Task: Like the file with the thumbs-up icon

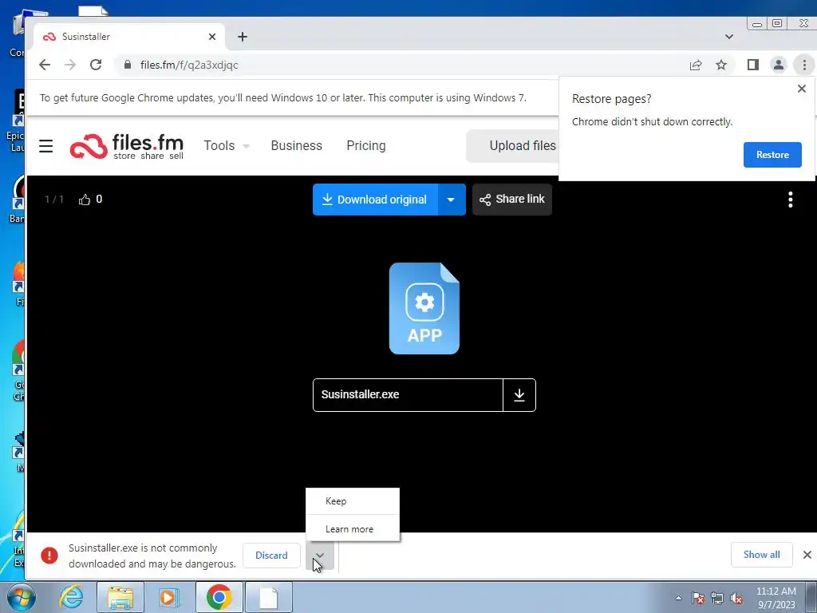Action: point(85,200)
